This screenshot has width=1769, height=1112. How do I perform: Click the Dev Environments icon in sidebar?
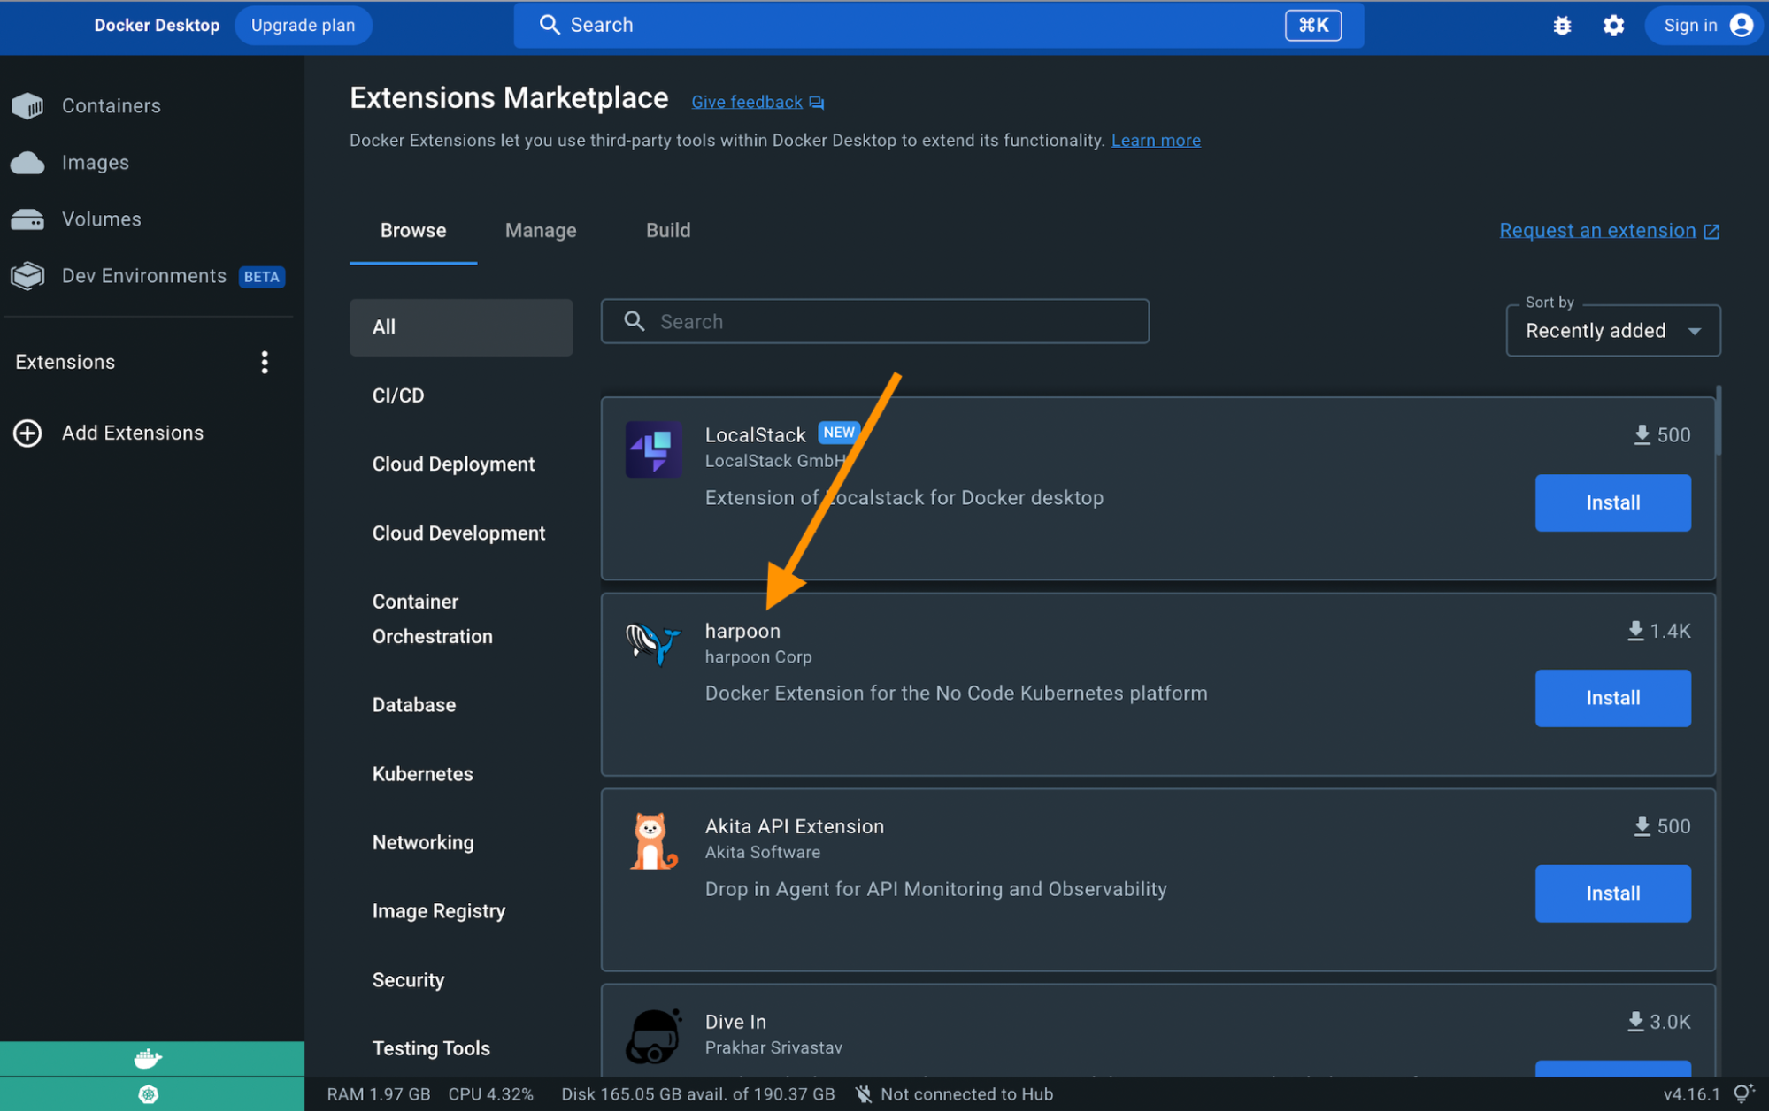tap(28, 275)
